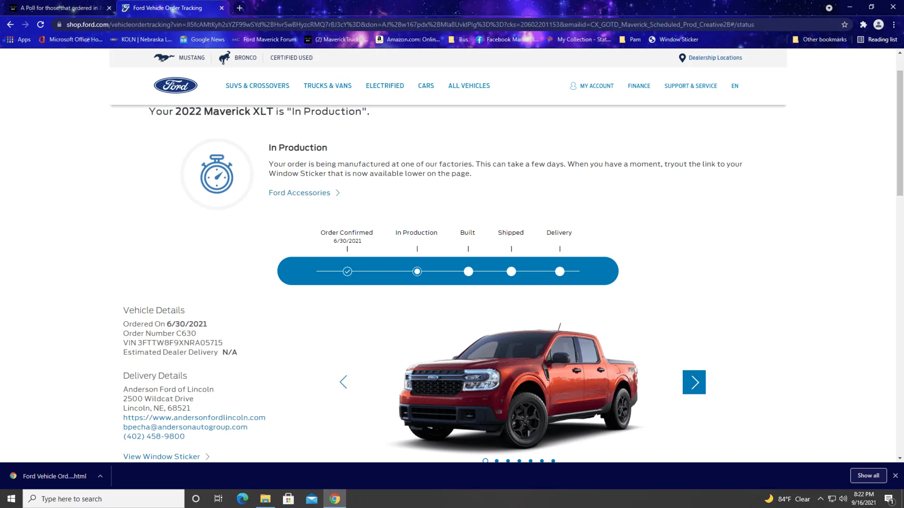Click Show all downloads button
This screenshot has height=508, width=904.
(868, 476)
